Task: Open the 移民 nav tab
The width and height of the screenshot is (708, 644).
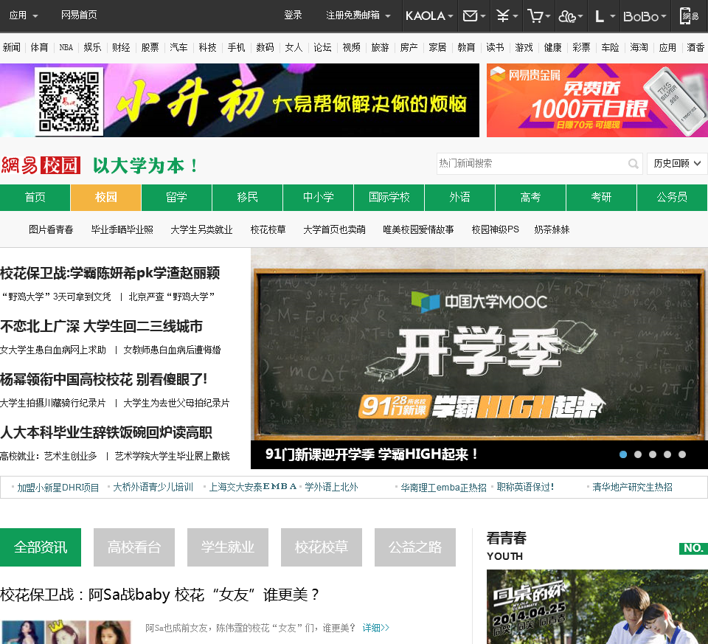Action: pyautogui.click(x=248, y=198)
